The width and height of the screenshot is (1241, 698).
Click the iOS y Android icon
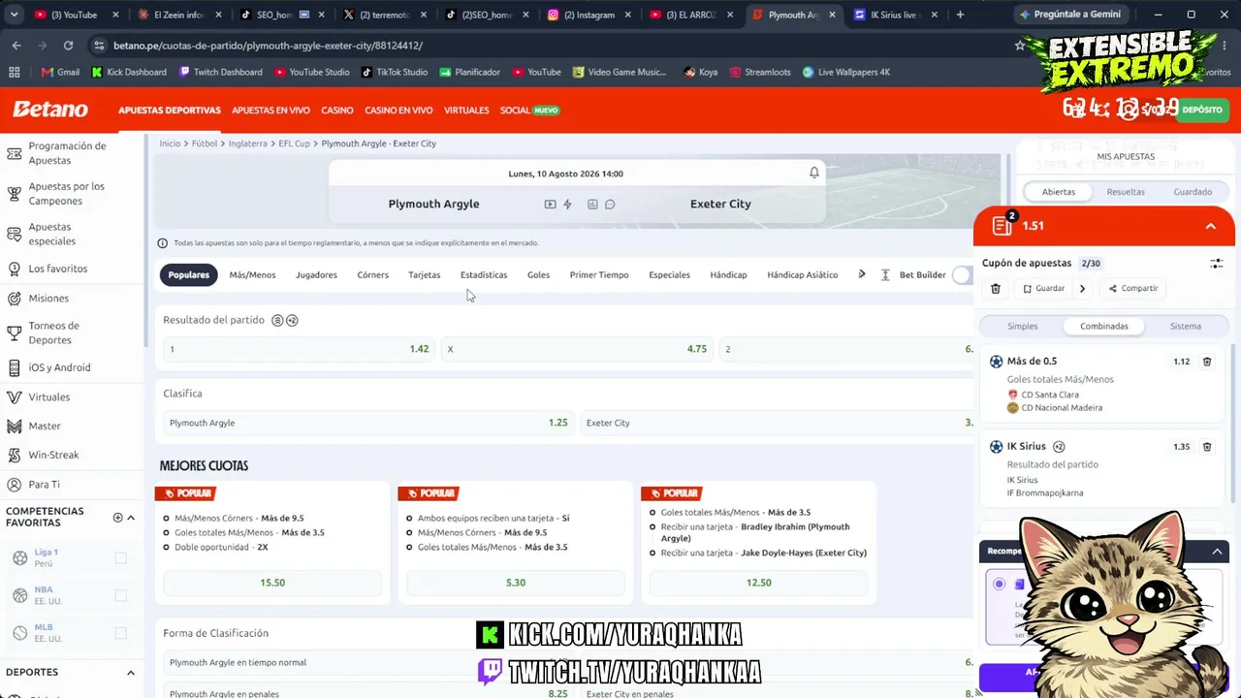[x=15, y=367]
